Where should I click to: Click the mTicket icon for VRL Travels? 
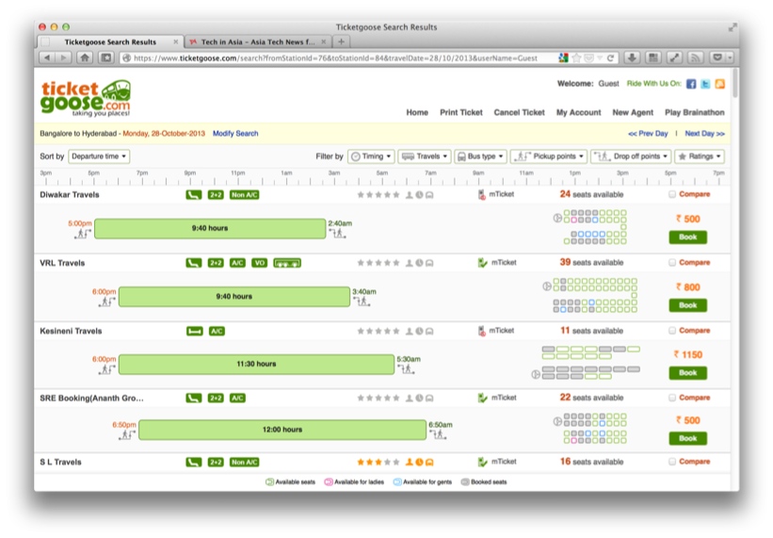pyautogui.click(x=483, y=263)
